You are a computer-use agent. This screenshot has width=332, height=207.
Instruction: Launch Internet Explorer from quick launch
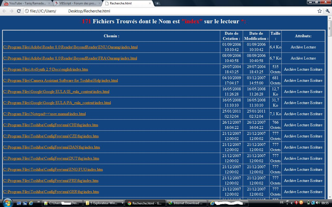31,203
